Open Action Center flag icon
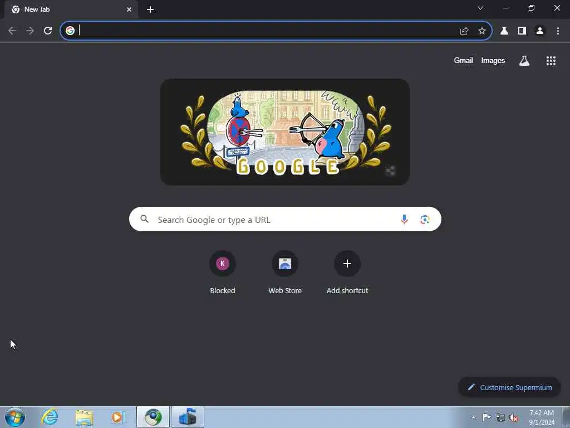 (x=487, y=417)
